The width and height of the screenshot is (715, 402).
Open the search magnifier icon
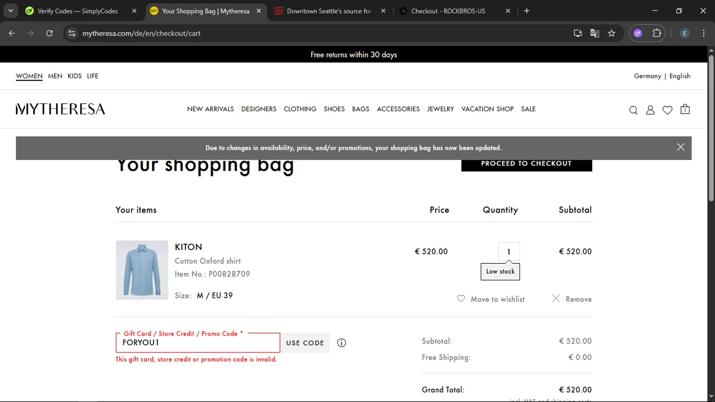click(633, 110)
